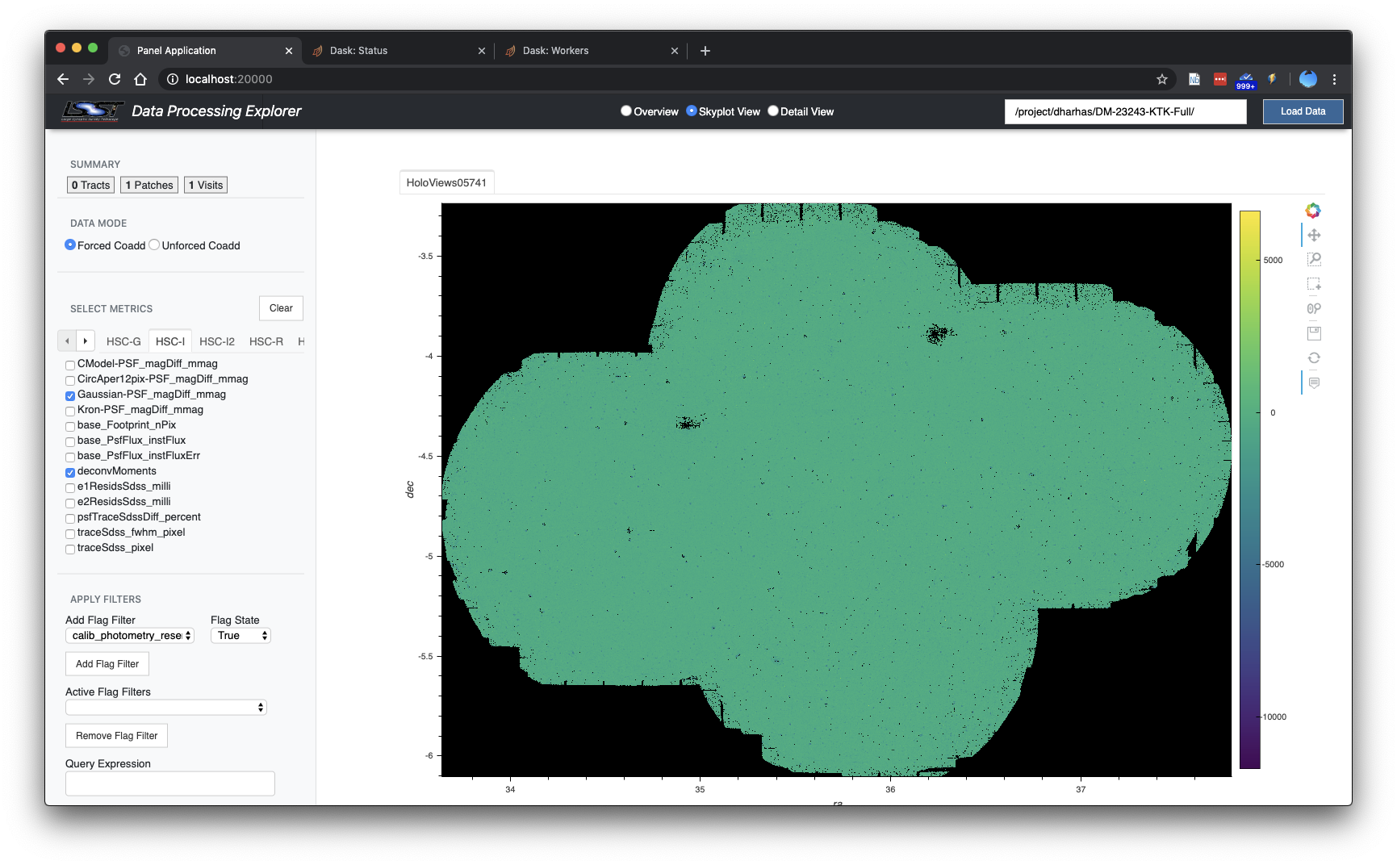Save the skyplot as an image
This screenshot has height=865, width=1397.
tap(1315, 333)
